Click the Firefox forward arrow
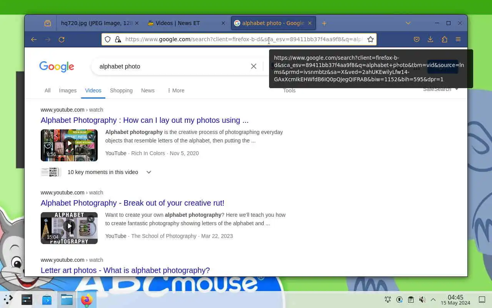 (48, 39)
